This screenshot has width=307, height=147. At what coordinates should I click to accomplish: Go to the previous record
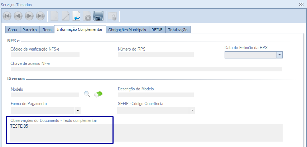point(18,16)
